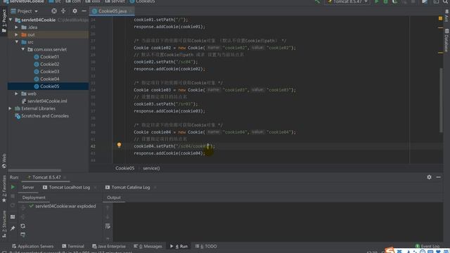
Task: Open the Web side tool tab
Action: tap(4, 161)
